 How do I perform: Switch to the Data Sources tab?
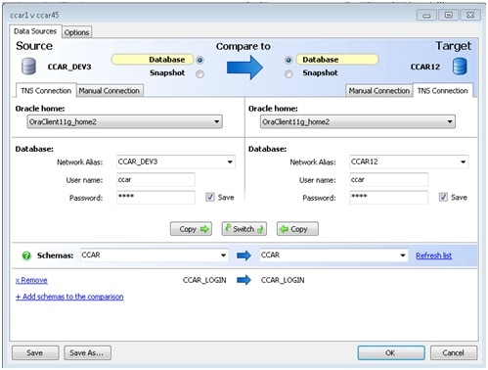pos(35,31)
